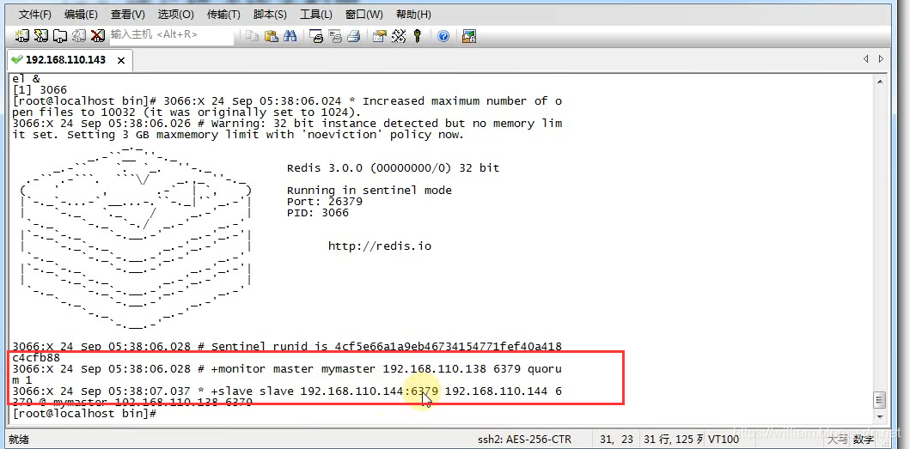Viewport: 910px width, 449px height.
Task: Click the tools Global Options icon
Action: pyautogui.click(x=398, y=36)
